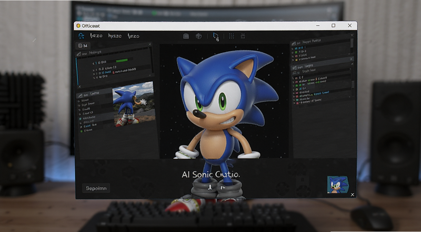This screenshot has height=232, width=421.
Task: Click the dashed square icon in the toolbar
Action: click(243, 36)
